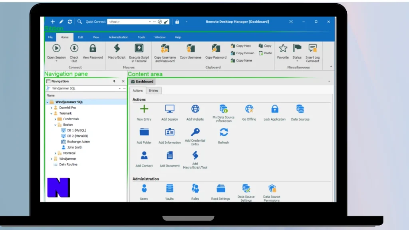Open the Tools ribbon tab
This screenshot has height=230, width=409.
pos(141,37)
